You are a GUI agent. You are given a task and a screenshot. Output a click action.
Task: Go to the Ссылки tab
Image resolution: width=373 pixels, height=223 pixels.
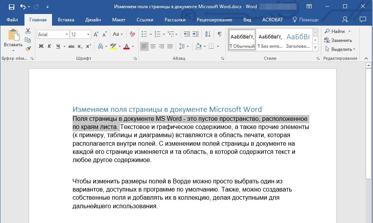pos(145,20)
